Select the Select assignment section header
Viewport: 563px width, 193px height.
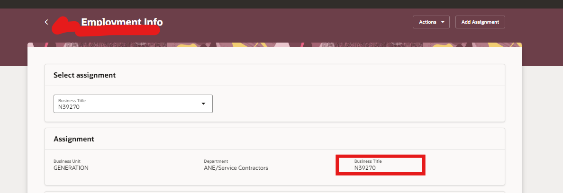(x=85, y=75)
